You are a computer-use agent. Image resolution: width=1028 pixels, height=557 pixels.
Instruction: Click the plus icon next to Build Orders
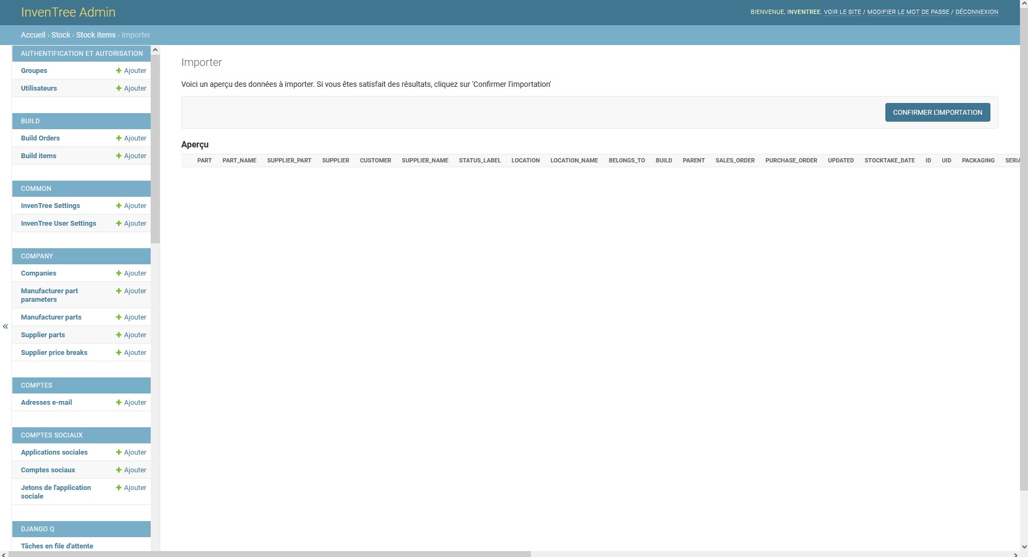pyautogui.click(x=119, y=138)
